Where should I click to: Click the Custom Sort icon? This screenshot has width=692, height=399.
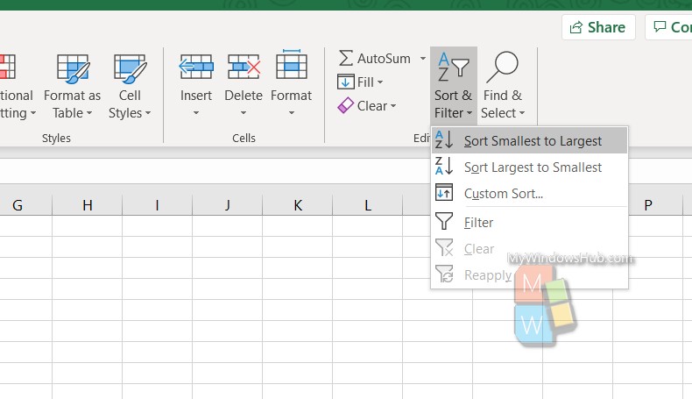444,193
